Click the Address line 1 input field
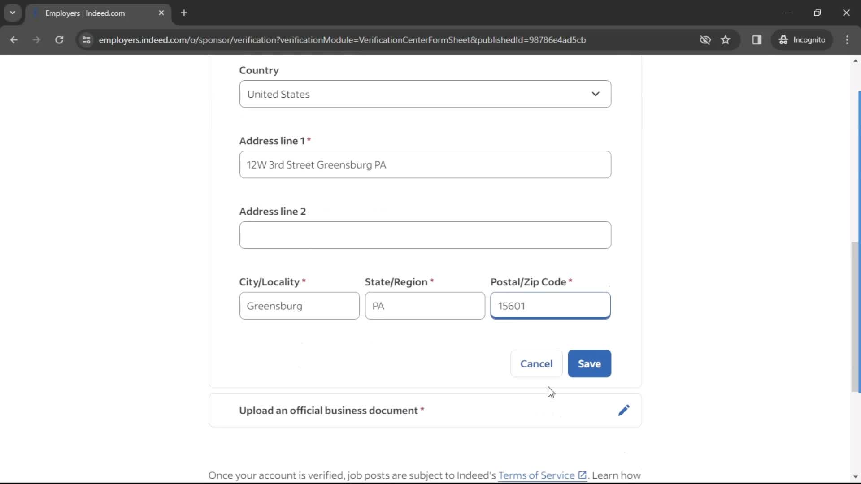 425,164
